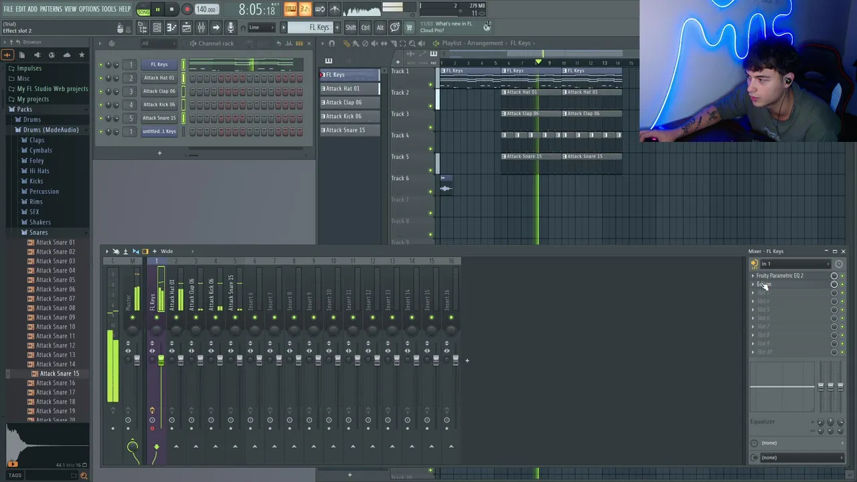Open the PATTERNS menu
This screenshot has width=857, height=482.
click(51, 9)
